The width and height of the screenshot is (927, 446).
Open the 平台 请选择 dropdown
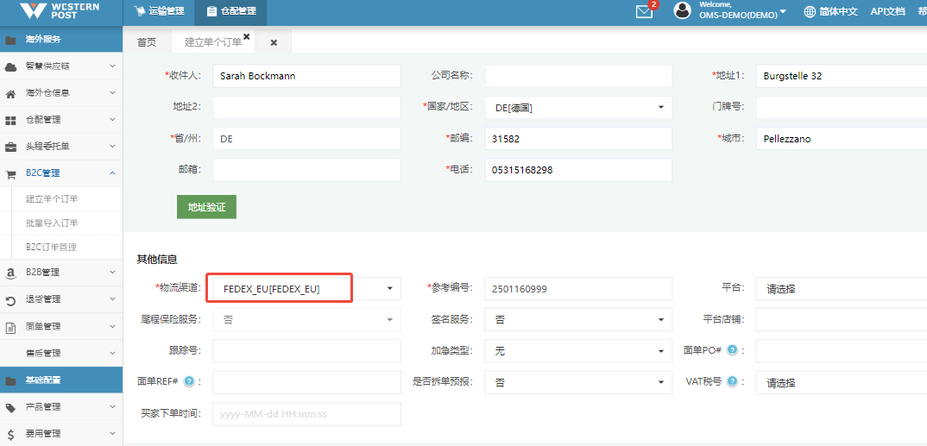click(x=842, y=289)
